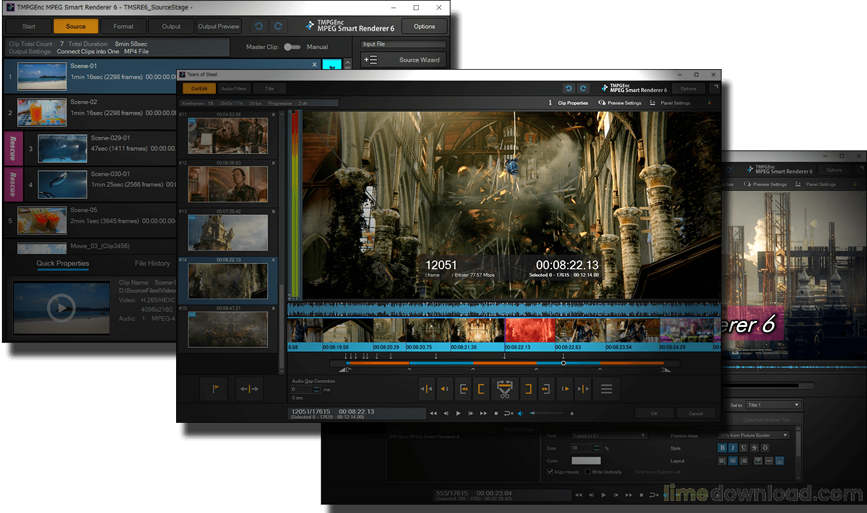Redo in the Tears of Steel window

click(x=583, y=89)
